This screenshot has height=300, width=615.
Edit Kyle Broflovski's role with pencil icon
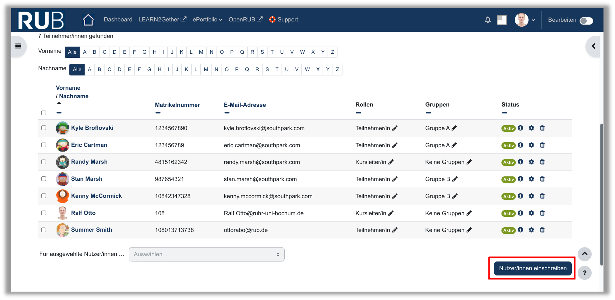[x=395, y=128]
